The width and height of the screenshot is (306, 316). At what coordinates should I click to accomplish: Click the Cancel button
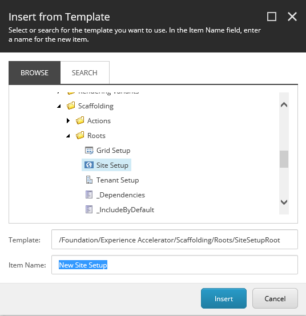(x=275, y=298)
